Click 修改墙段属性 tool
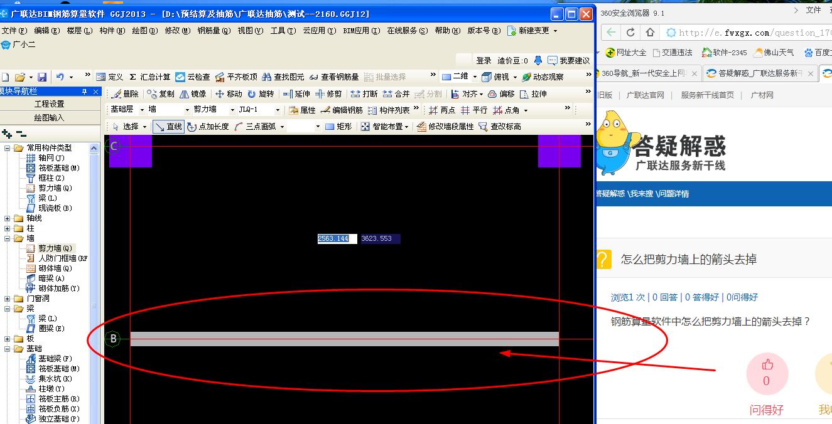This screenshot has width=832, height=424. [445, 127]
